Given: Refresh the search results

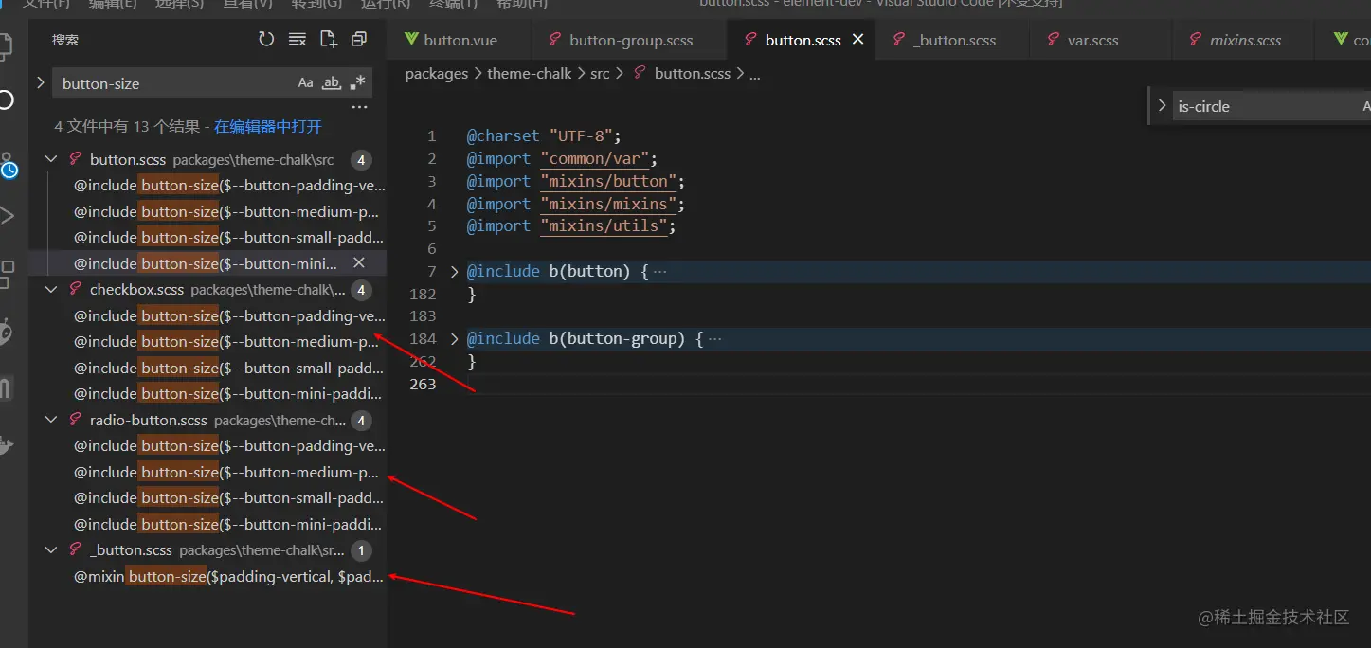Looking at the screenshot, I should tap(266, 39).
